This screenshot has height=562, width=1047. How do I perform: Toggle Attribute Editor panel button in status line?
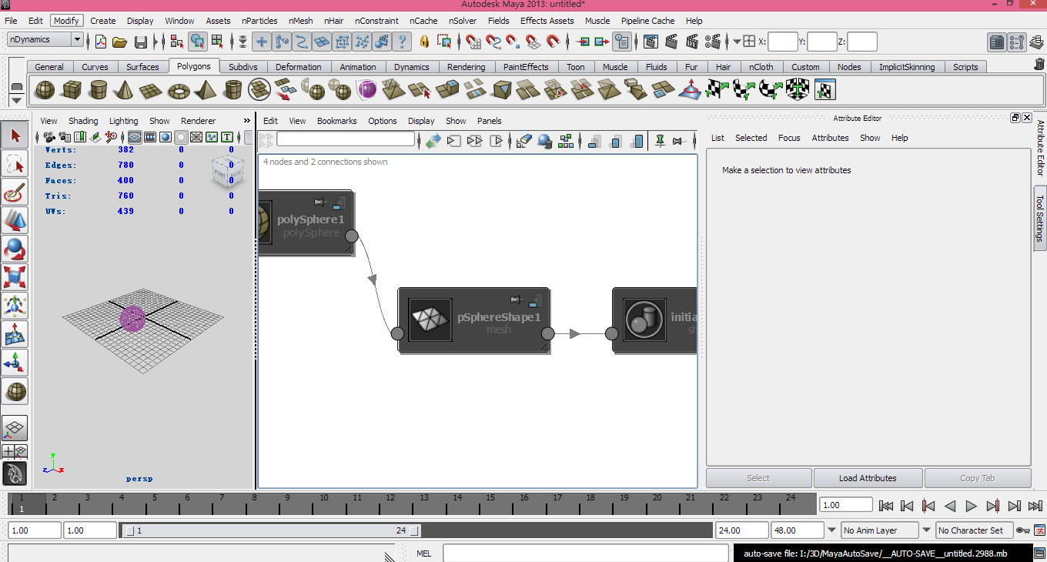click(997, 42)
